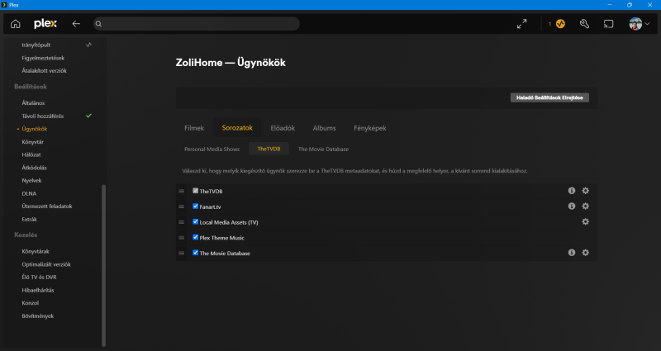
Task: Open the Albums tab
Action: pos(324,128)
